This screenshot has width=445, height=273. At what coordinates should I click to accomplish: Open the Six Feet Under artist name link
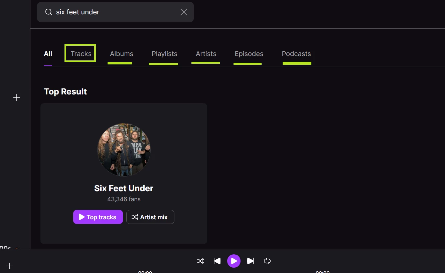tap(124, 188)
